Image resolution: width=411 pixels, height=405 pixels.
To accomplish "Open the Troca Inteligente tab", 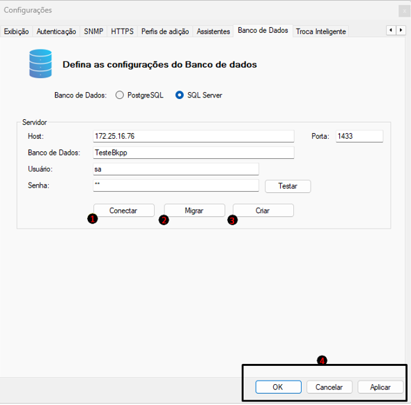I will click(x=321, y=31).
